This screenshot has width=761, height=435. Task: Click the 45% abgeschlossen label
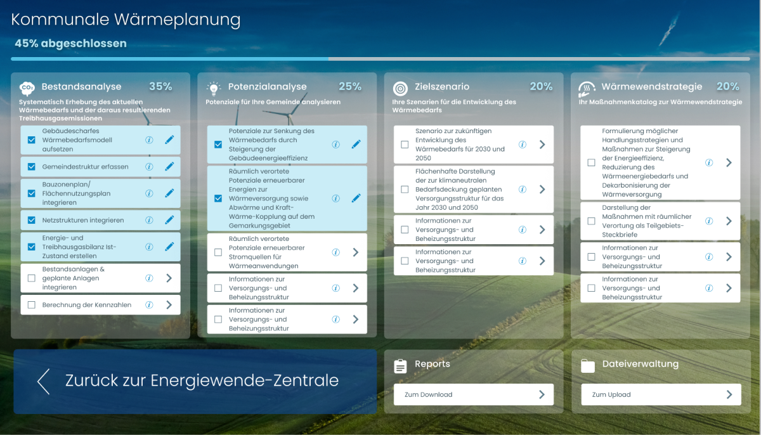71,44
